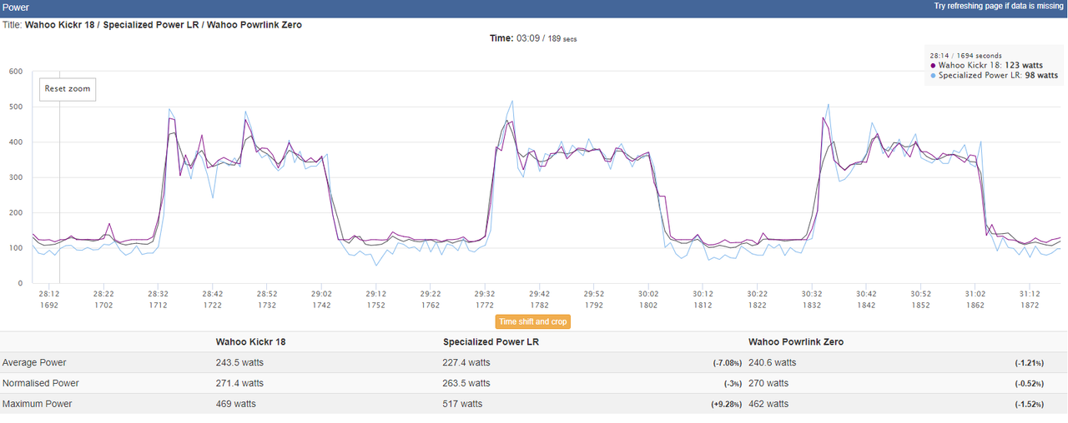Click the Wahoo Kickr 18 column header
This screenshot has height=423, width=1068.
point(253,341)
